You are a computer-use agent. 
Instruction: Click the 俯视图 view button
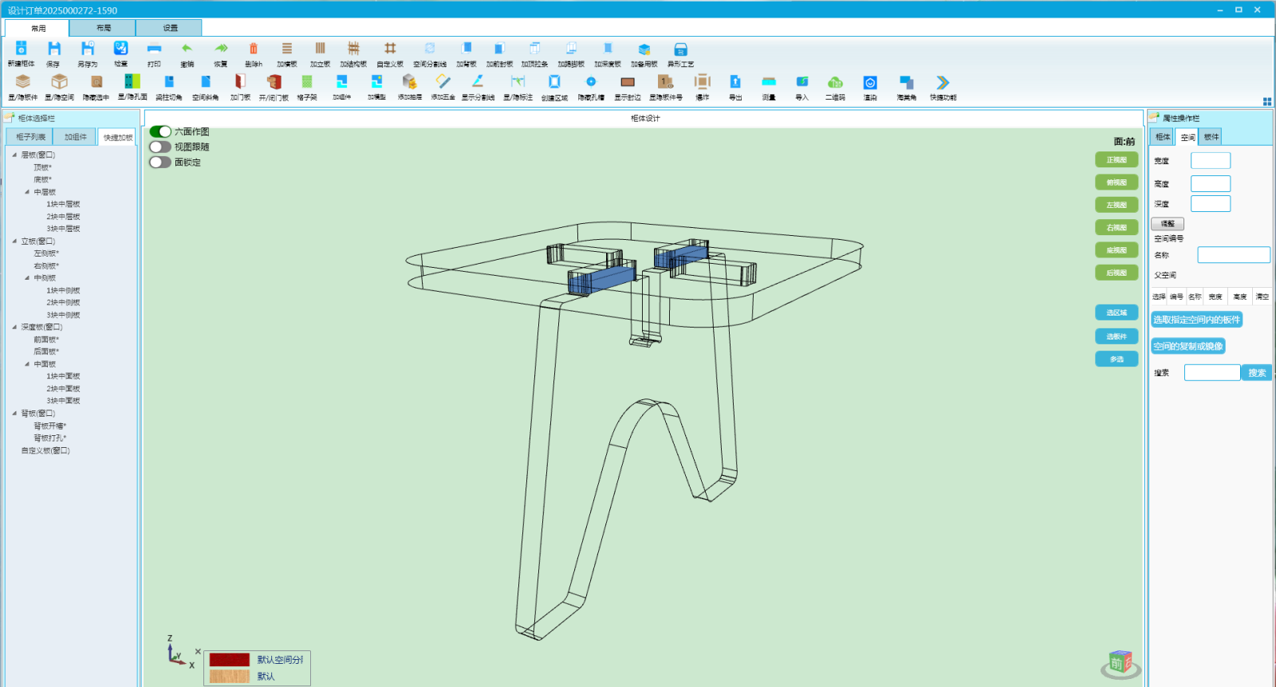(x=1116, y=183)
